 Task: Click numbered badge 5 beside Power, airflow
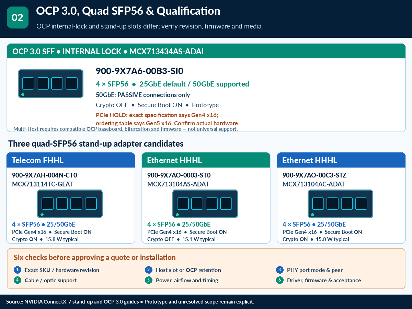[149, 280]
